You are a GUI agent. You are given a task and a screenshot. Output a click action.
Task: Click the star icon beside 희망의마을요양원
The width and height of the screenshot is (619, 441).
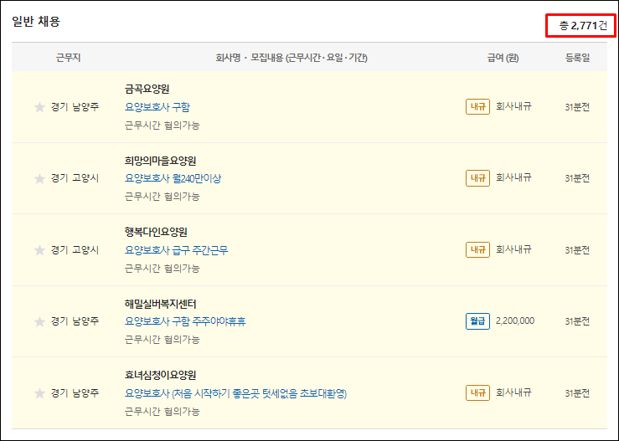click(x=39, y=179)
